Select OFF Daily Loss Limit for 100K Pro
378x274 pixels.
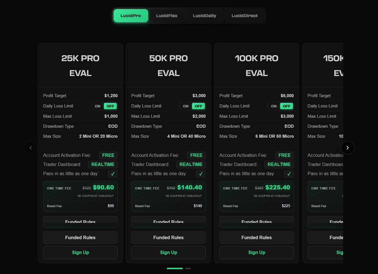point(287,106)
